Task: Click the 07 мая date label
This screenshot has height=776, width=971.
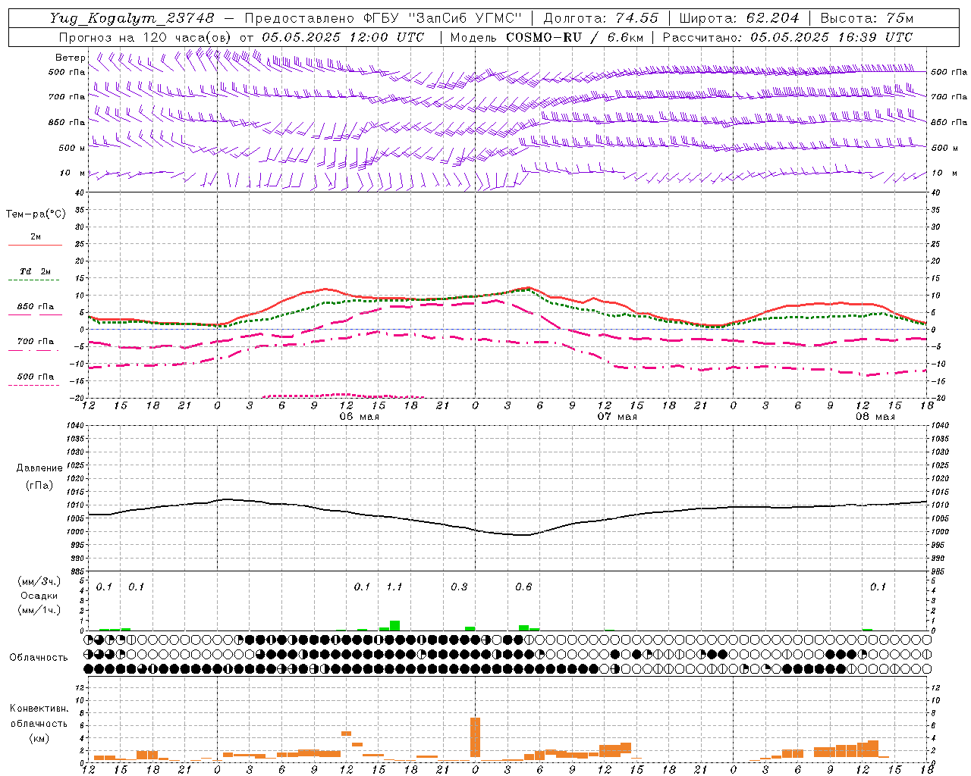Action: [x=617, y=417]
